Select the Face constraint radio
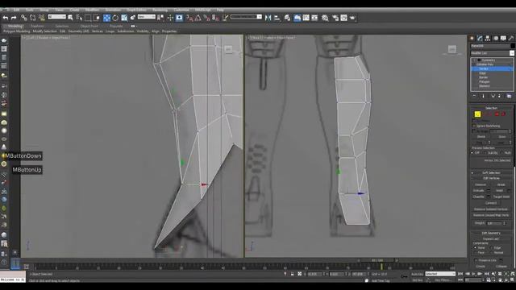Viewport: 516px width, 290px height. coord(475,252)
